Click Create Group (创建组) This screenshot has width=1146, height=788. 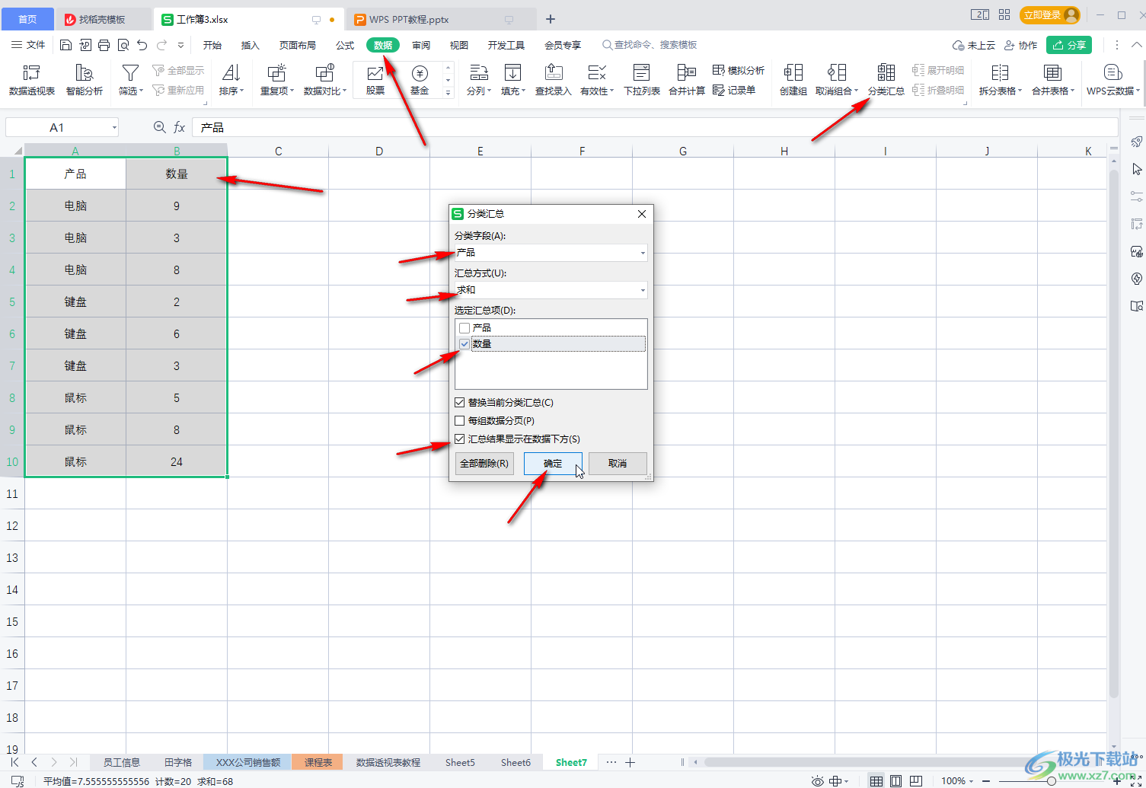click(793, 80)
